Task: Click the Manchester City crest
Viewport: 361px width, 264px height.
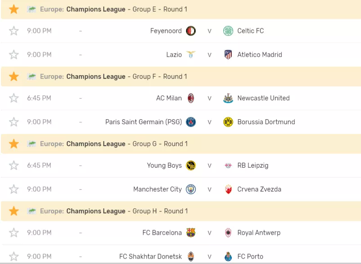Action: tap(191, 189)
